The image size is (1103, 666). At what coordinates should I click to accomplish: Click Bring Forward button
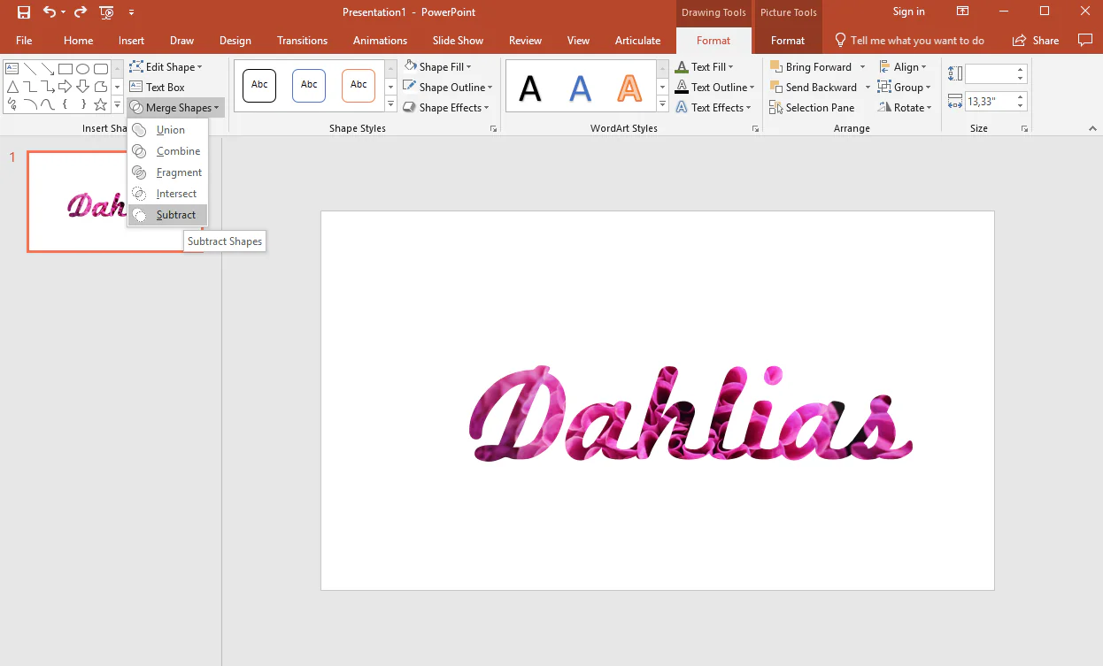(811, 66)
